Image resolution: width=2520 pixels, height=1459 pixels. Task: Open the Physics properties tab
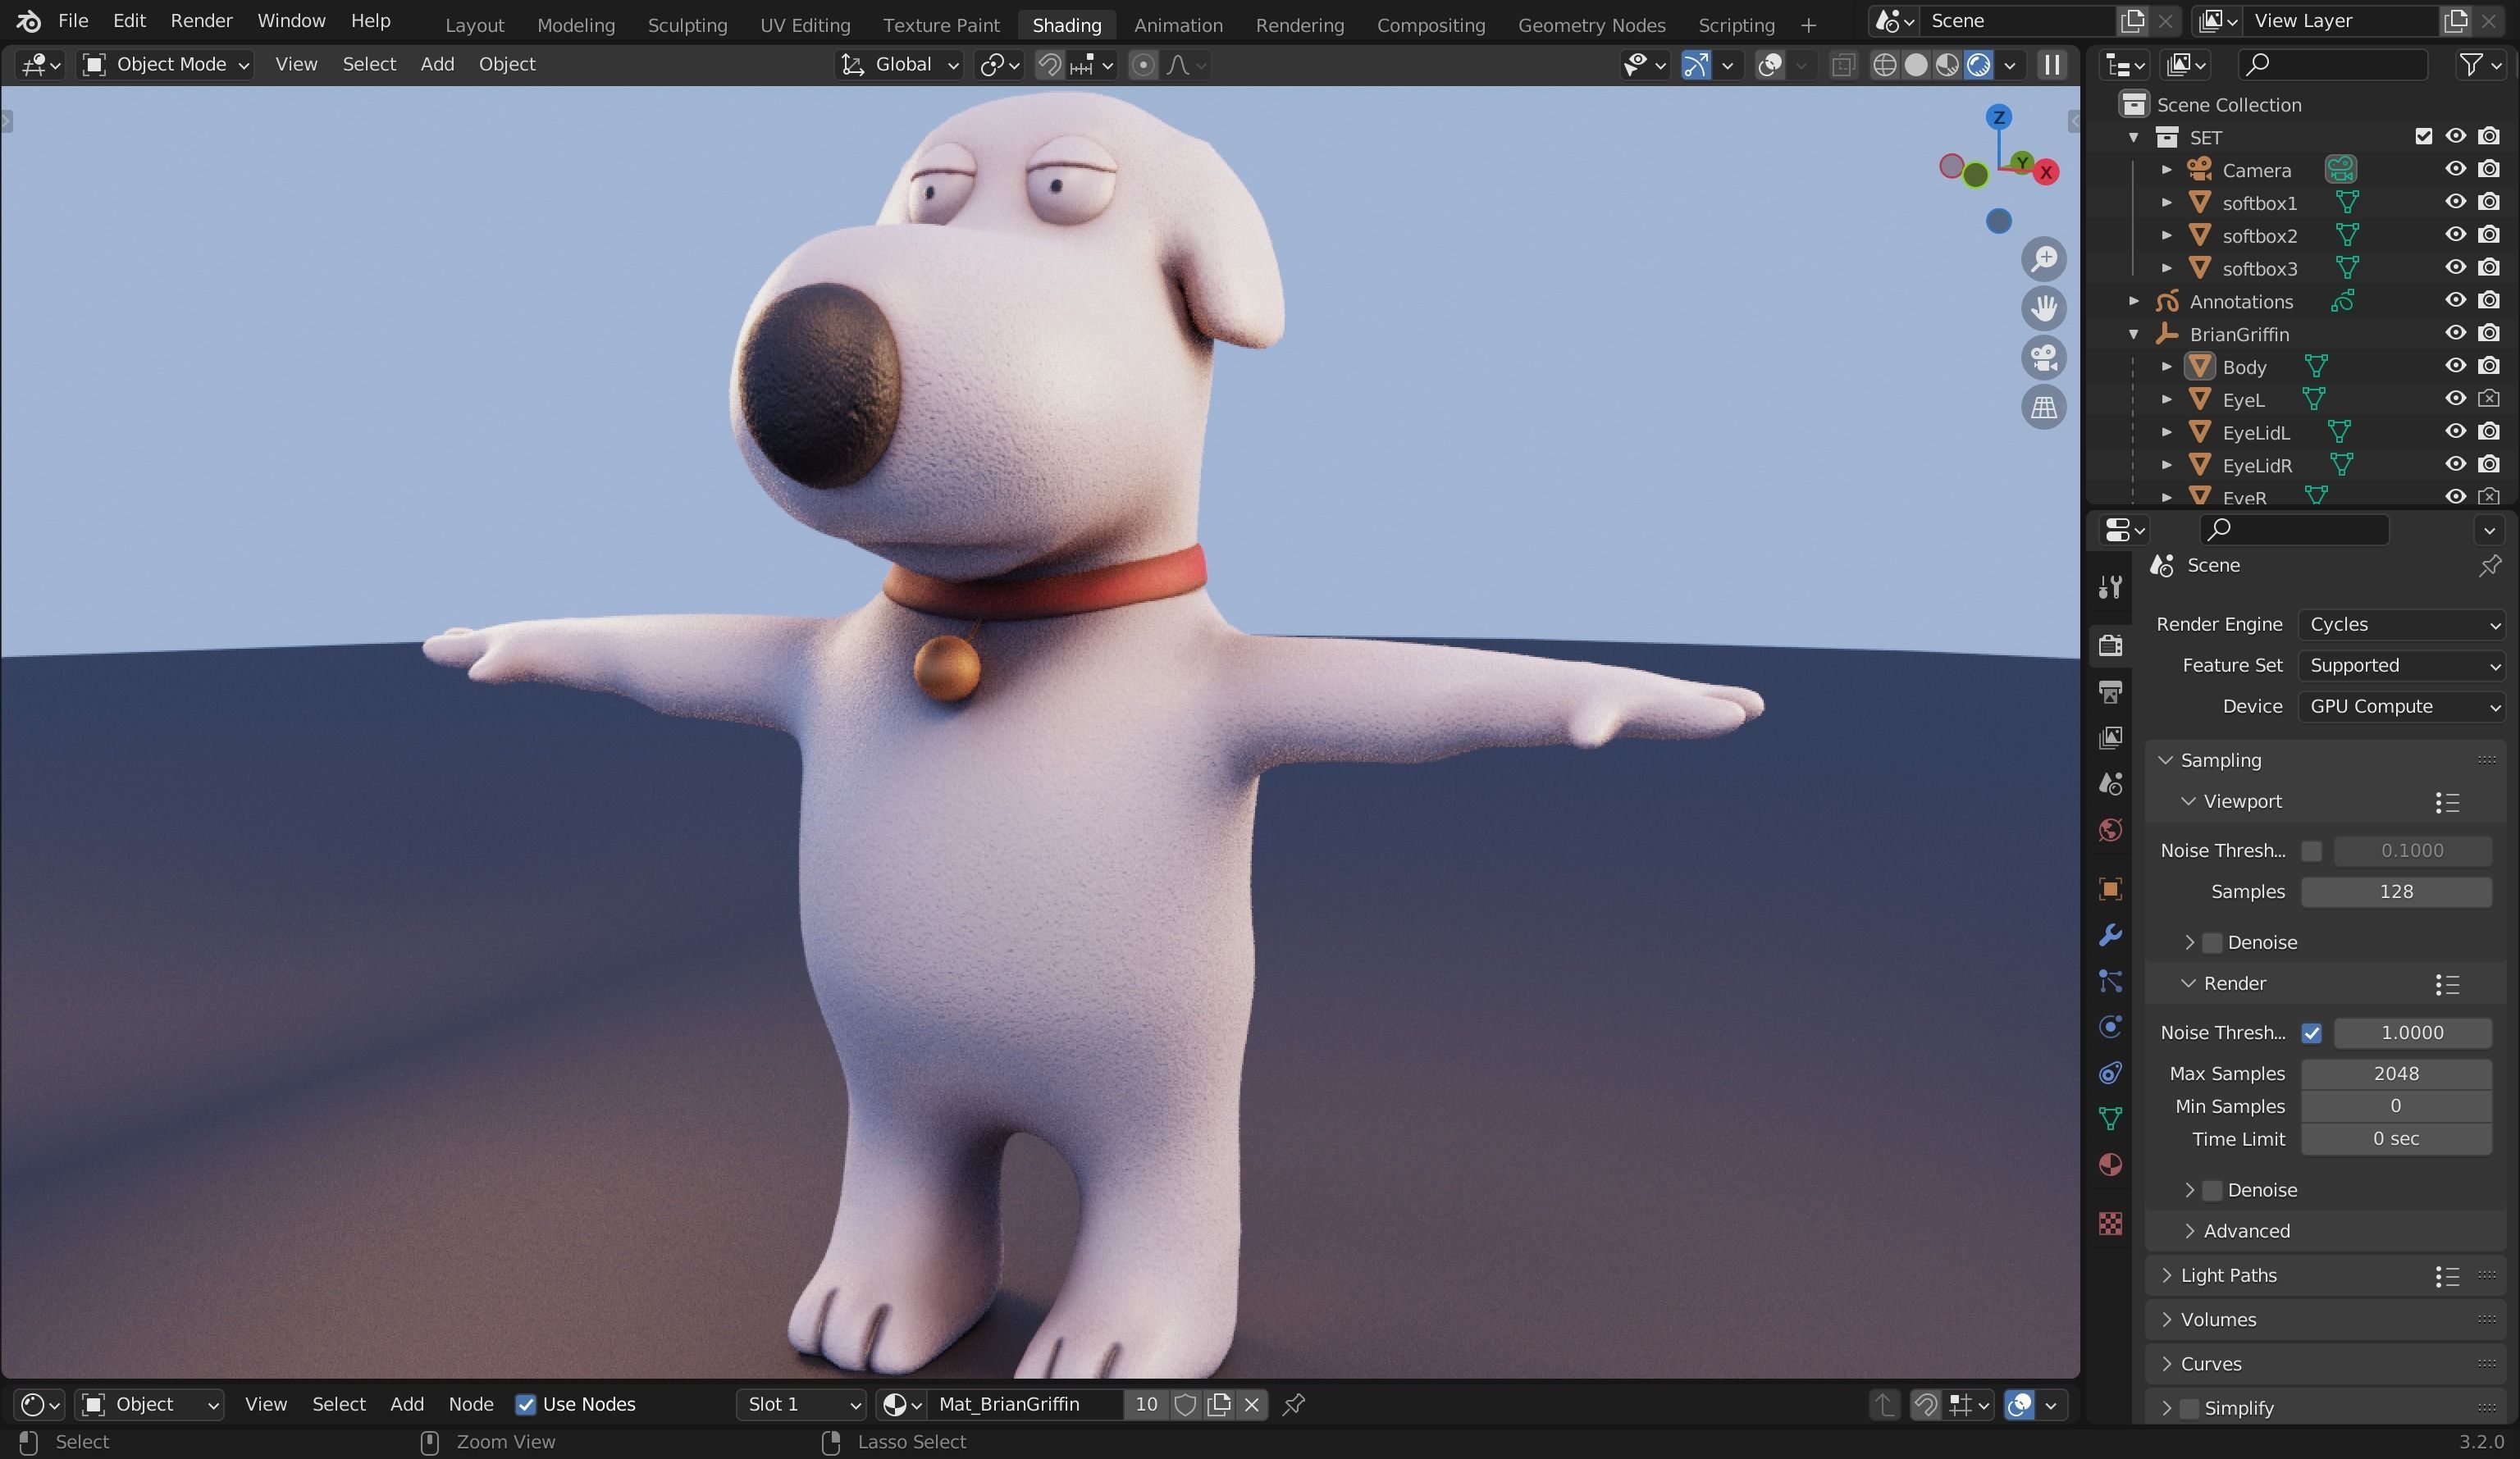coord(2111,1027)
